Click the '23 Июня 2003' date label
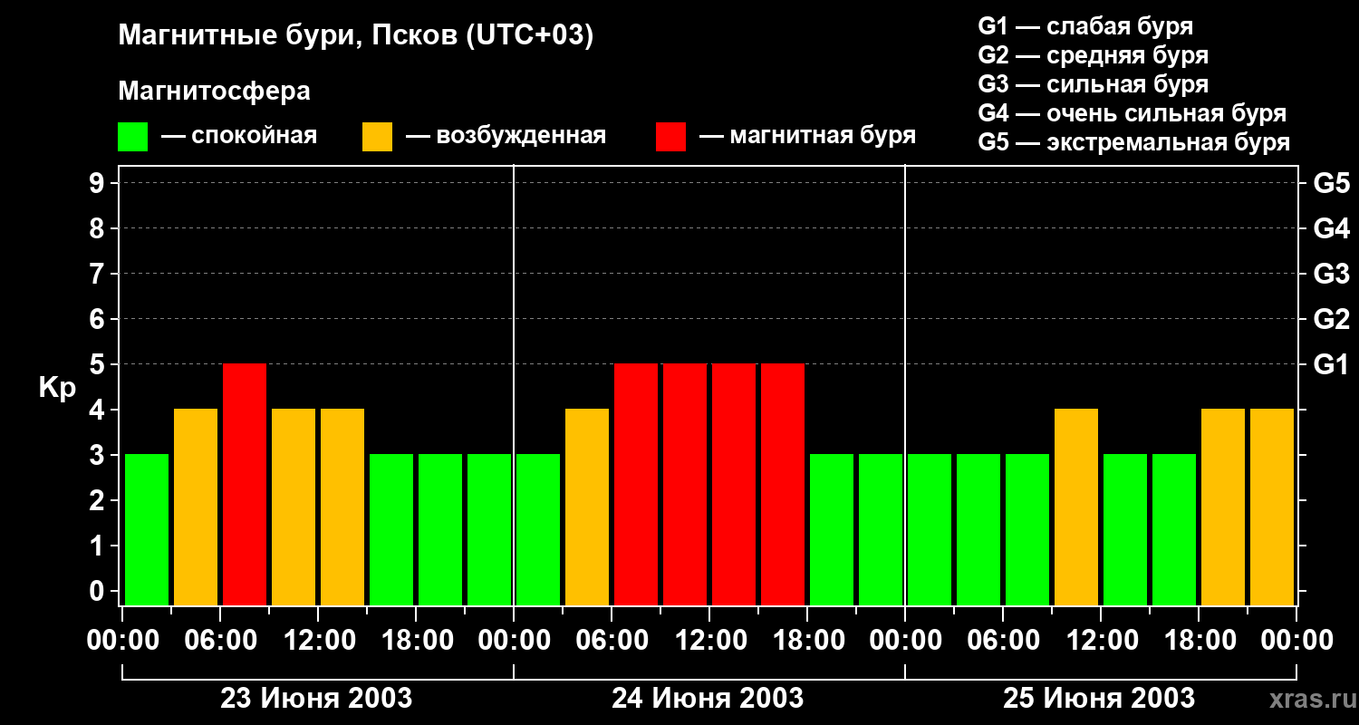Image resolution: width=1359 pixels, height=725 pixels. pyautogui.click(x=316, y=699)
